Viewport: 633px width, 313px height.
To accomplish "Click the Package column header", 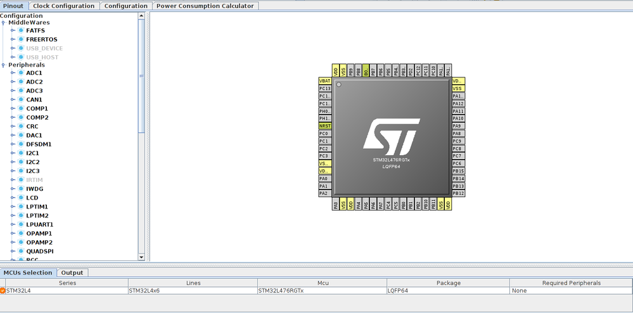I will click(448, 283).
